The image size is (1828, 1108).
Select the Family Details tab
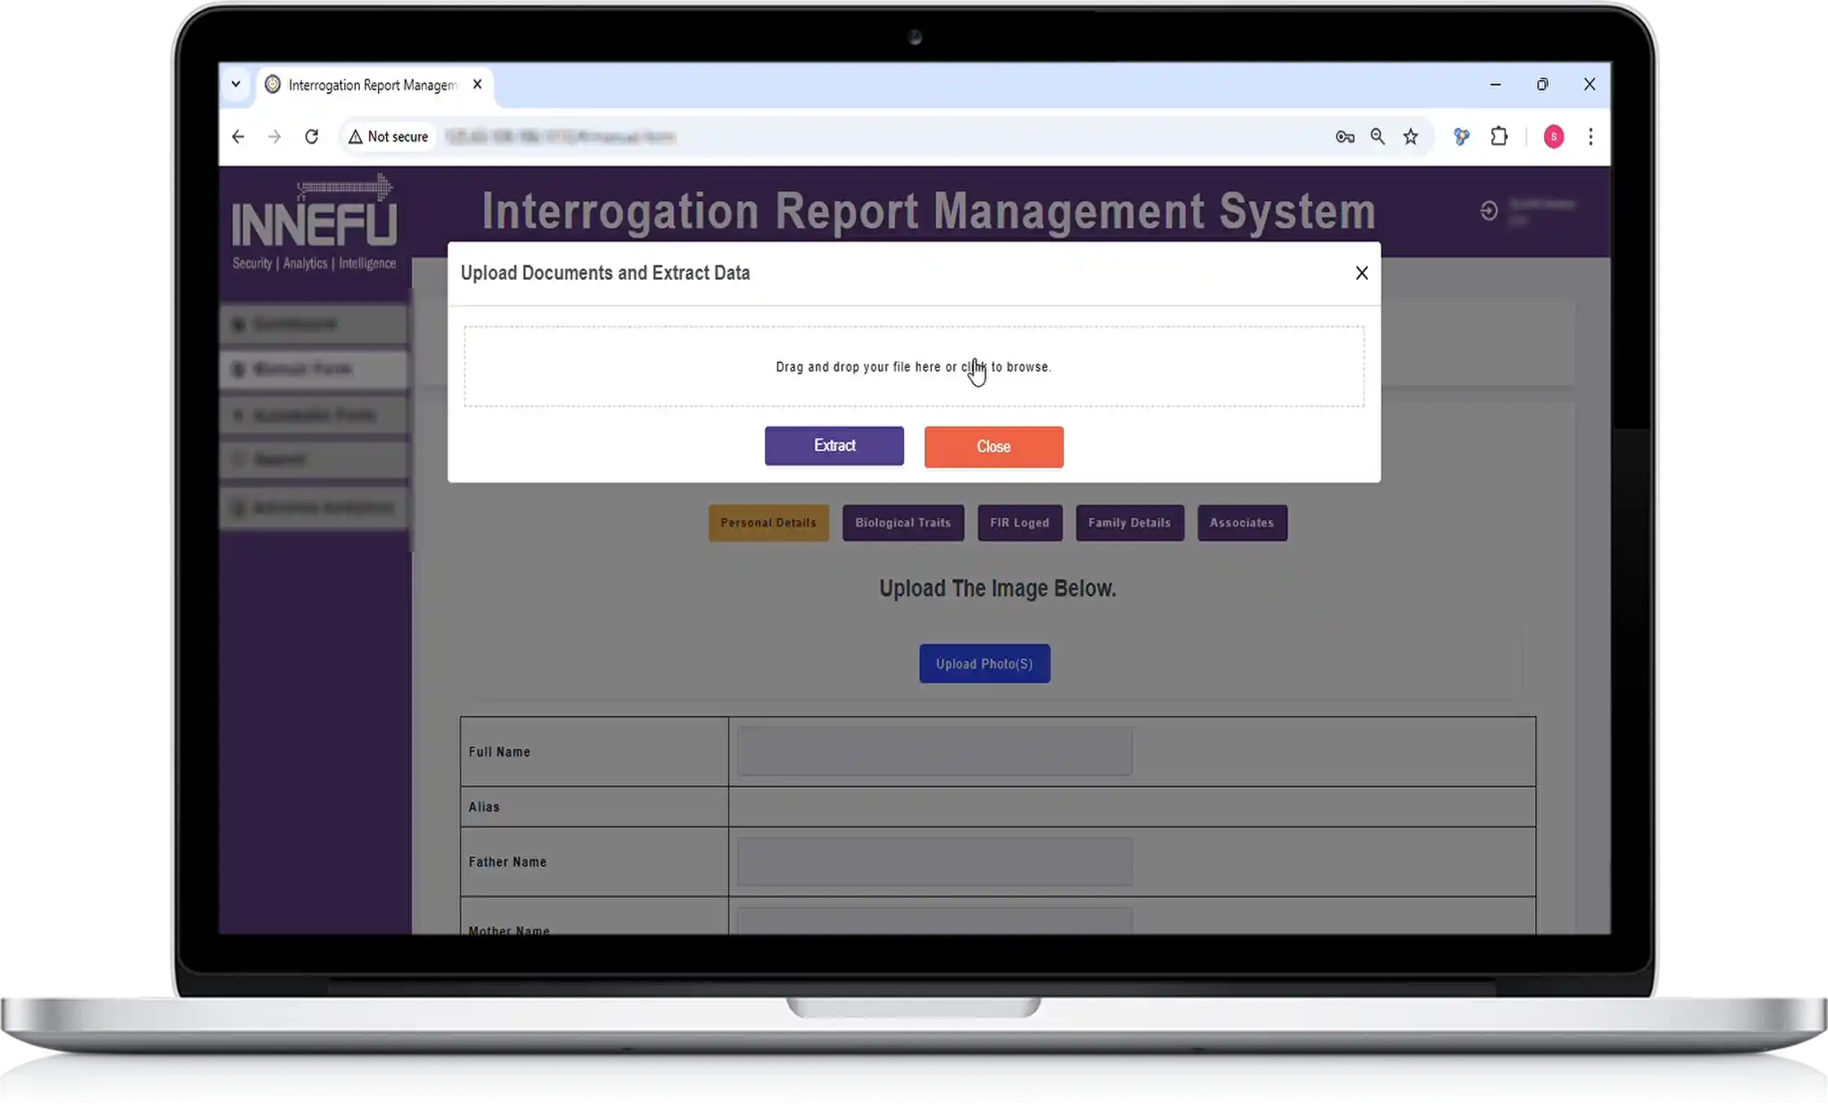(1129, 523)
